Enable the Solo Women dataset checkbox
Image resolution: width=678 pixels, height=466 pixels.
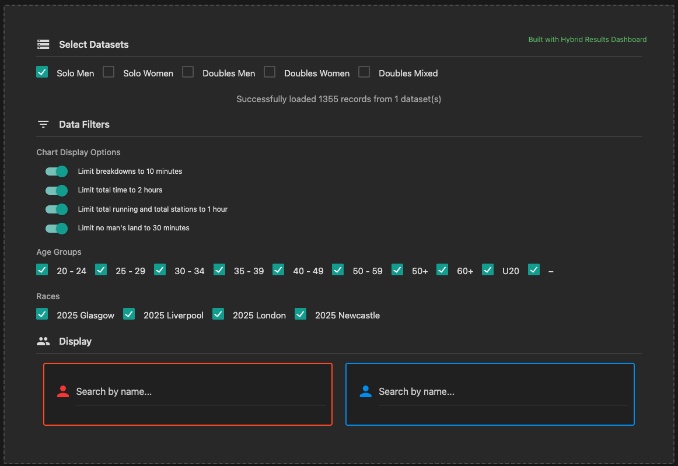[108, 71]
